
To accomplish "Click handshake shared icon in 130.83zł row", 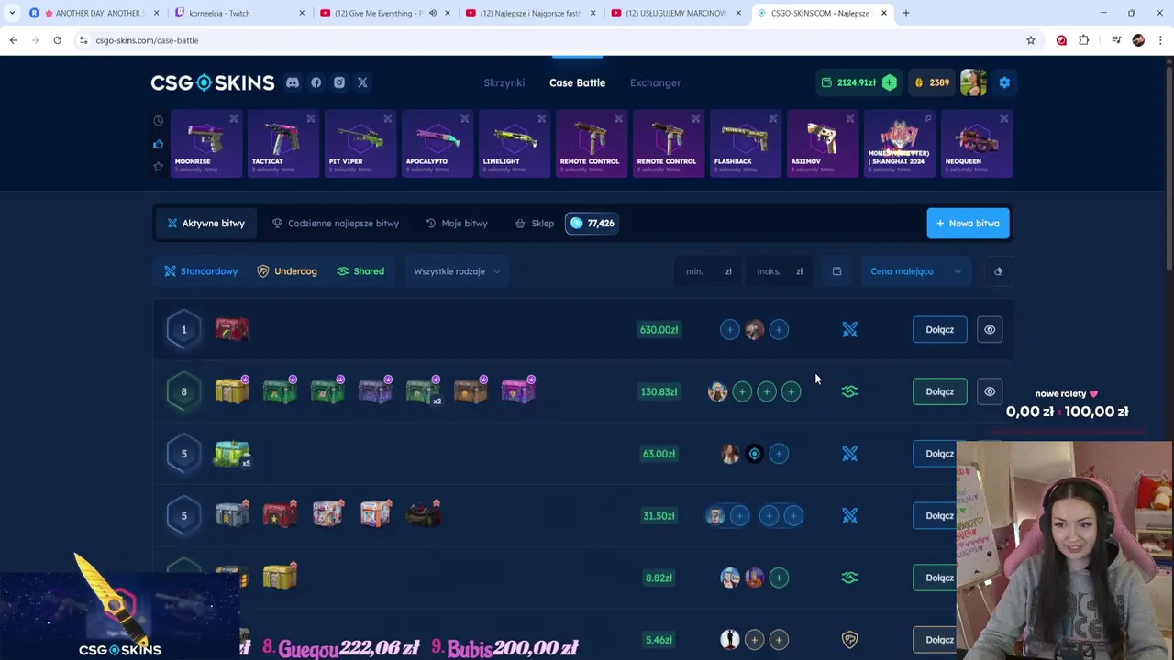I will tap(850, 391).
